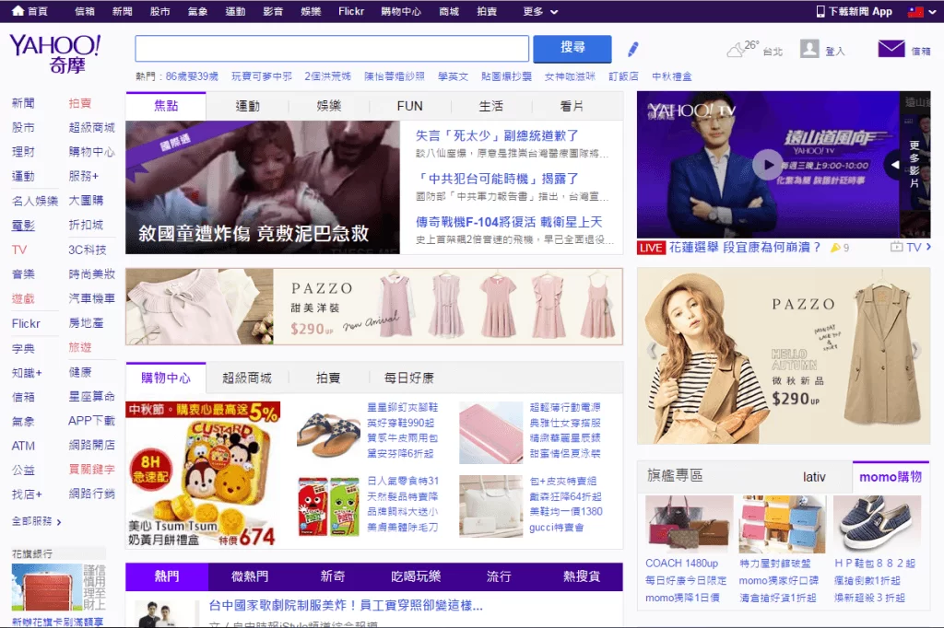
Task: Switch to the 看片 tab
Action: pos(572,107)
